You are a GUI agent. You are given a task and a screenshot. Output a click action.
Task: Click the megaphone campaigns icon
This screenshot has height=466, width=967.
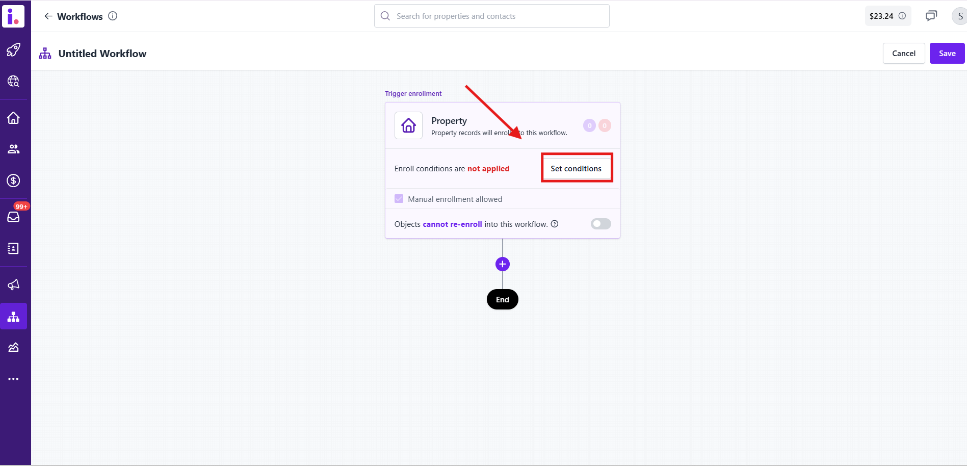[x=13, y=284]
